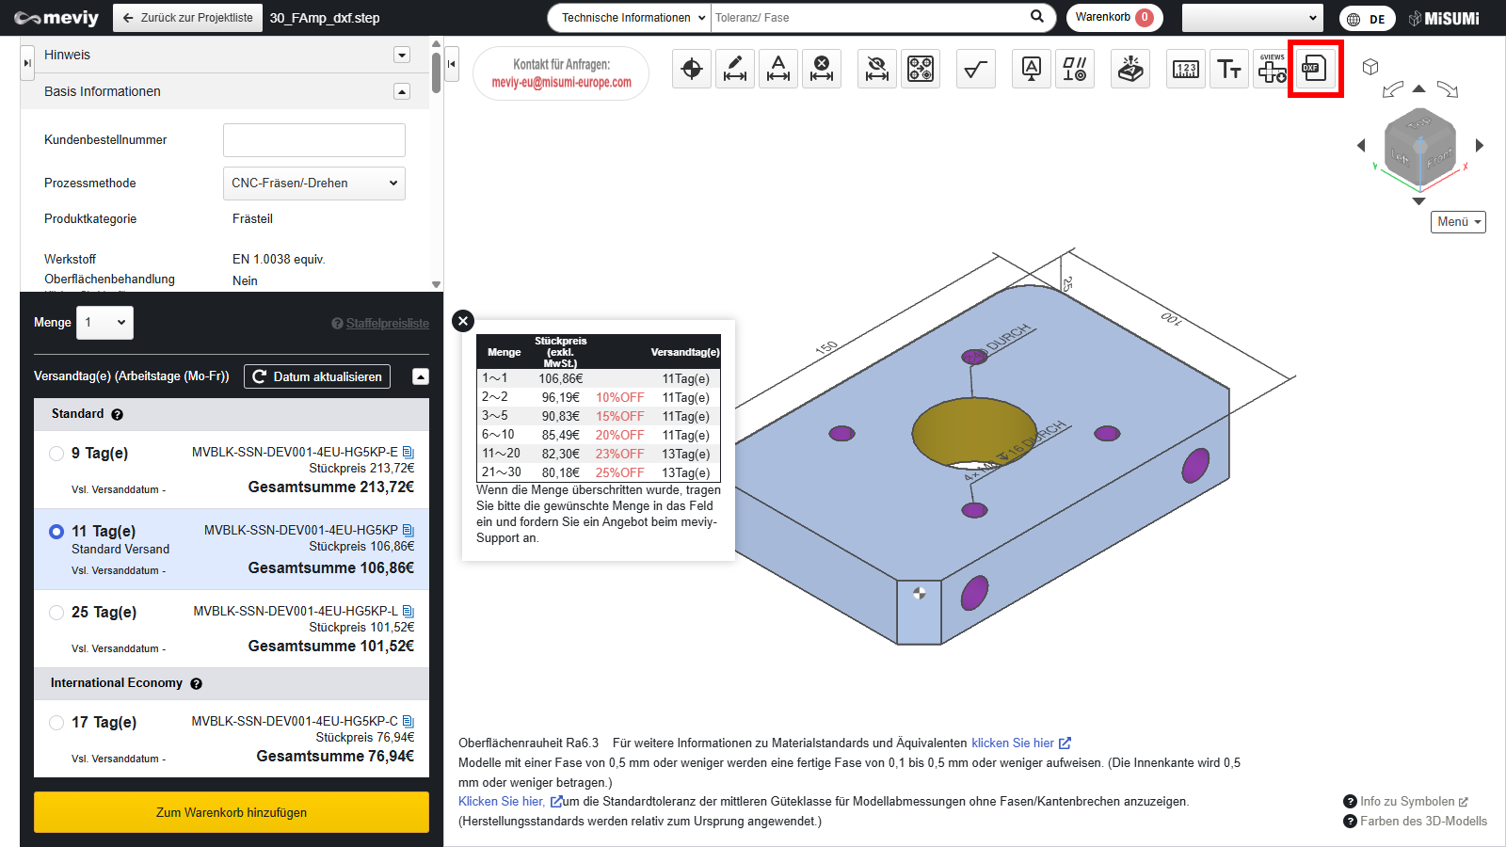Click the DXF export icon in toolbar
Image resolution: width=1506 pixels, height=847 pixels.
(x=1315, y=69)
